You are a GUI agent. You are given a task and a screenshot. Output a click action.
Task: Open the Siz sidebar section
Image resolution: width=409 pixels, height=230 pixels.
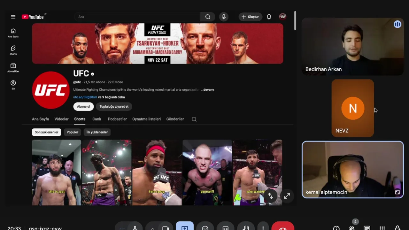(13, 85)
